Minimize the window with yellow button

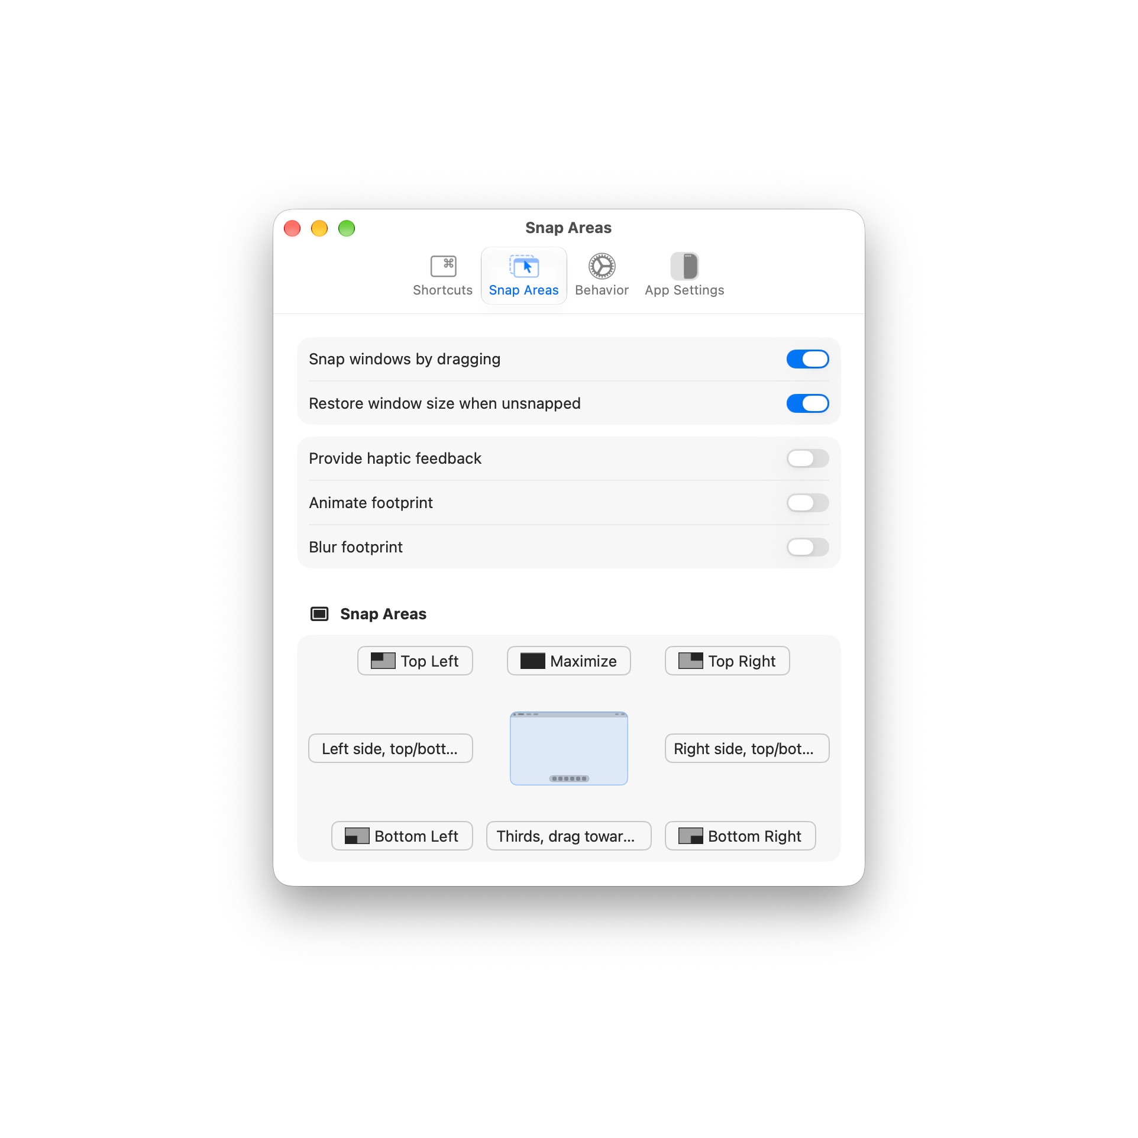click(319, 228)
